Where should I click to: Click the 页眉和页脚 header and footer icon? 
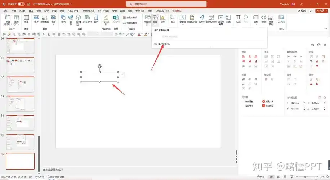click(192, 19)
